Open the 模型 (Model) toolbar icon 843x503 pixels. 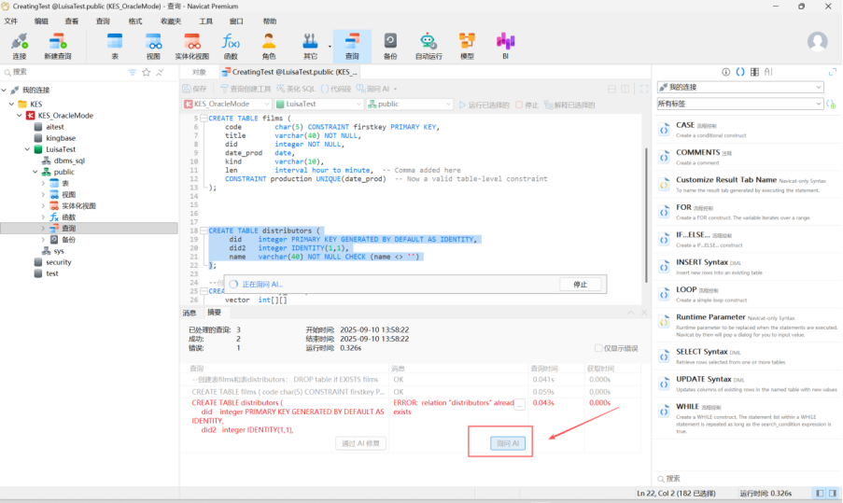click(x=467, y=45)
